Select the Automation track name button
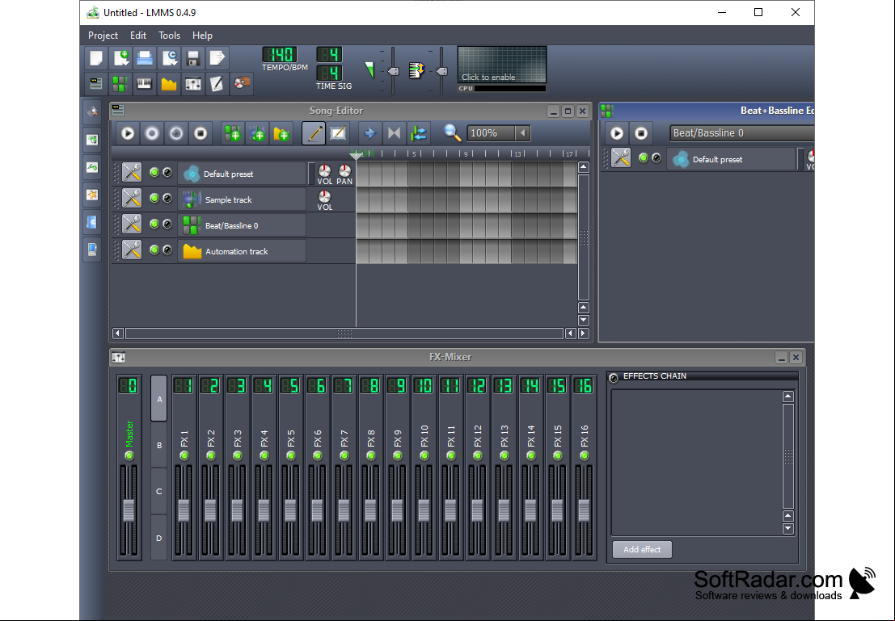The height and width of the screenshot is (621, 895). point(242,251)
